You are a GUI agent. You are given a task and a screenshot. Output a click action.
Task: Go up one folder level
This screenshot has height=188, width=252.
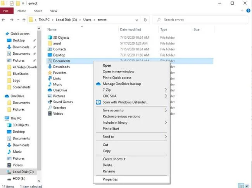point(24,20)
